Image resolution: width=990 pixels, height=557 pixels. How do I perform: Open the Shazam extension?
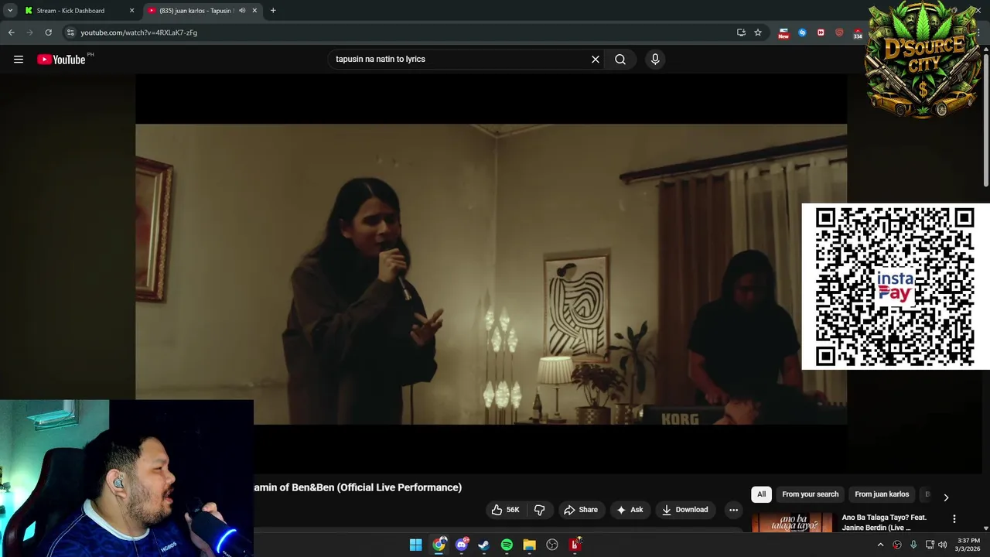click(802, 32)
